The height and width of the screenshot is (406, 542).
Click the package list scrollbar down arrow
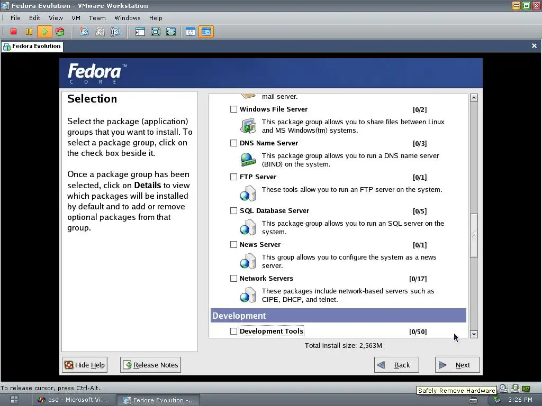click(474, 334)
